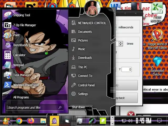Close the background dialog window
This screenshot has height=126, width=168.
(136, 13)
